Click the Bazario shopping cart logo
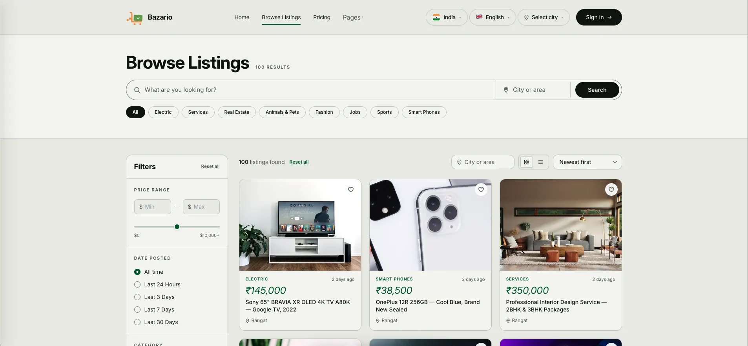748x346 pixels. 135,18
